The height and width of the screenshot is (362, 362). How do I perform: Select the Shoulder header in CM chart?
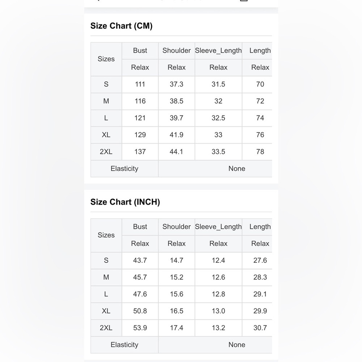[176, 51]
